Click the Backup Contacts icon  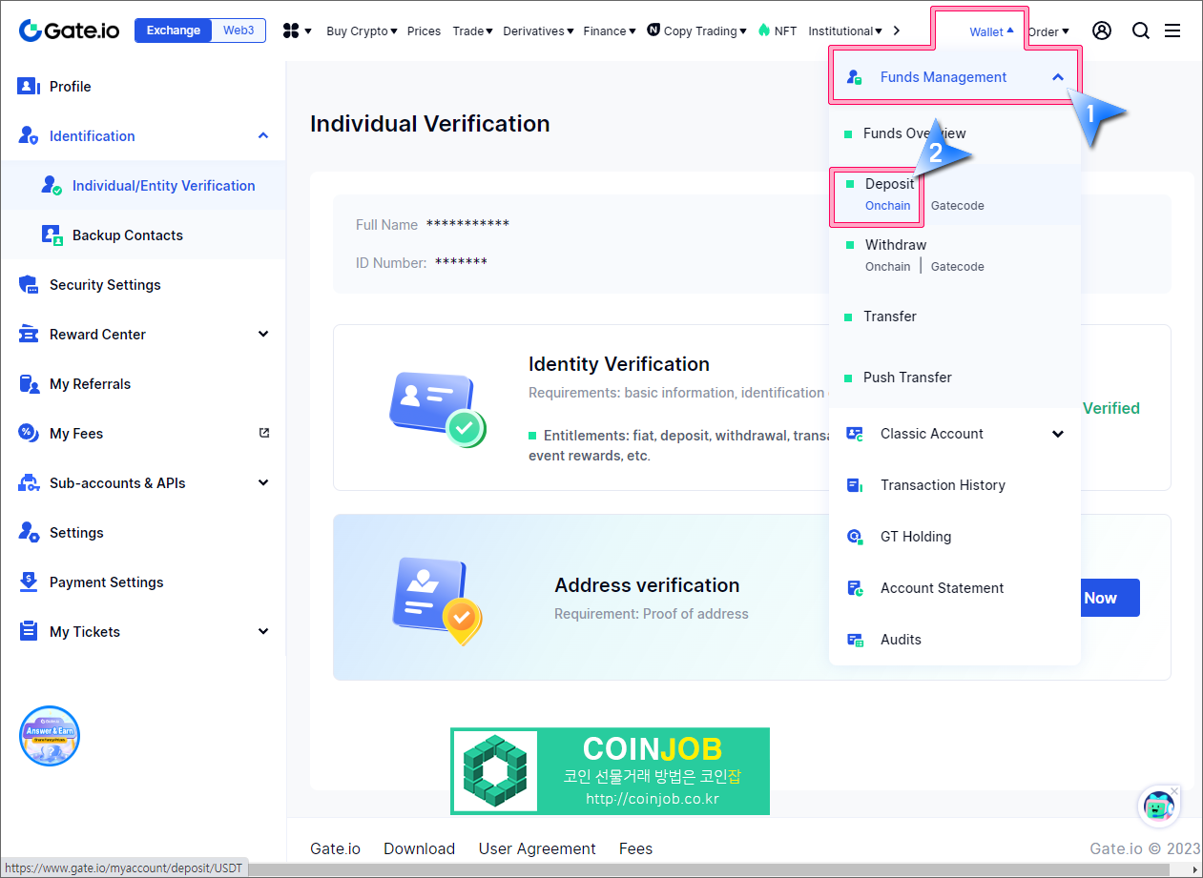click(52, 235)
